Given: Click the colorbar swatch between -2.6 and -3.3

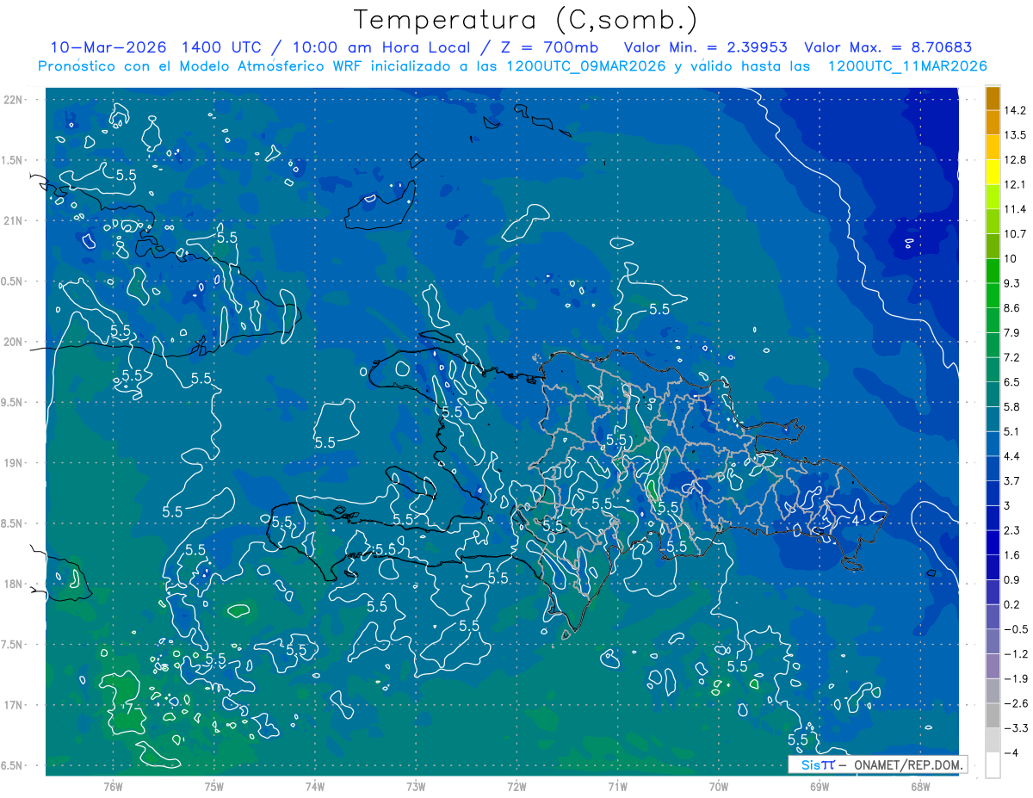Looking at the screenshot, I should click(x=993, y=716).
